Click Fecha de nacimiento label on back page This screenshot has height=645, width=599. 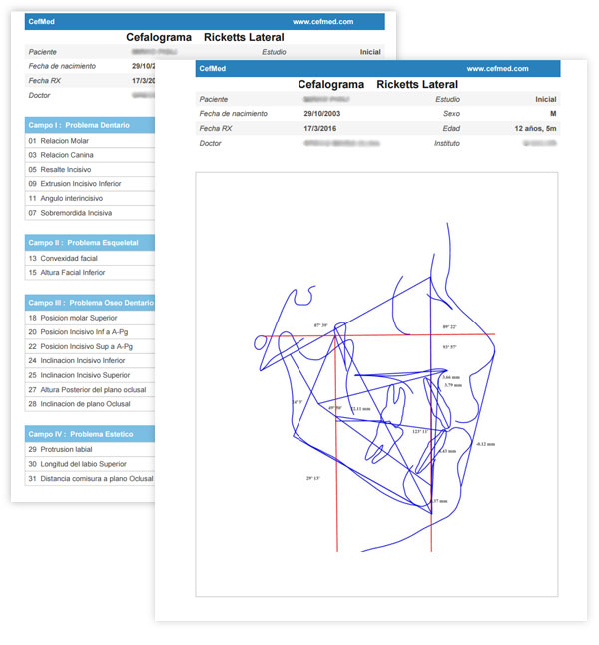[x=62, y=66]
